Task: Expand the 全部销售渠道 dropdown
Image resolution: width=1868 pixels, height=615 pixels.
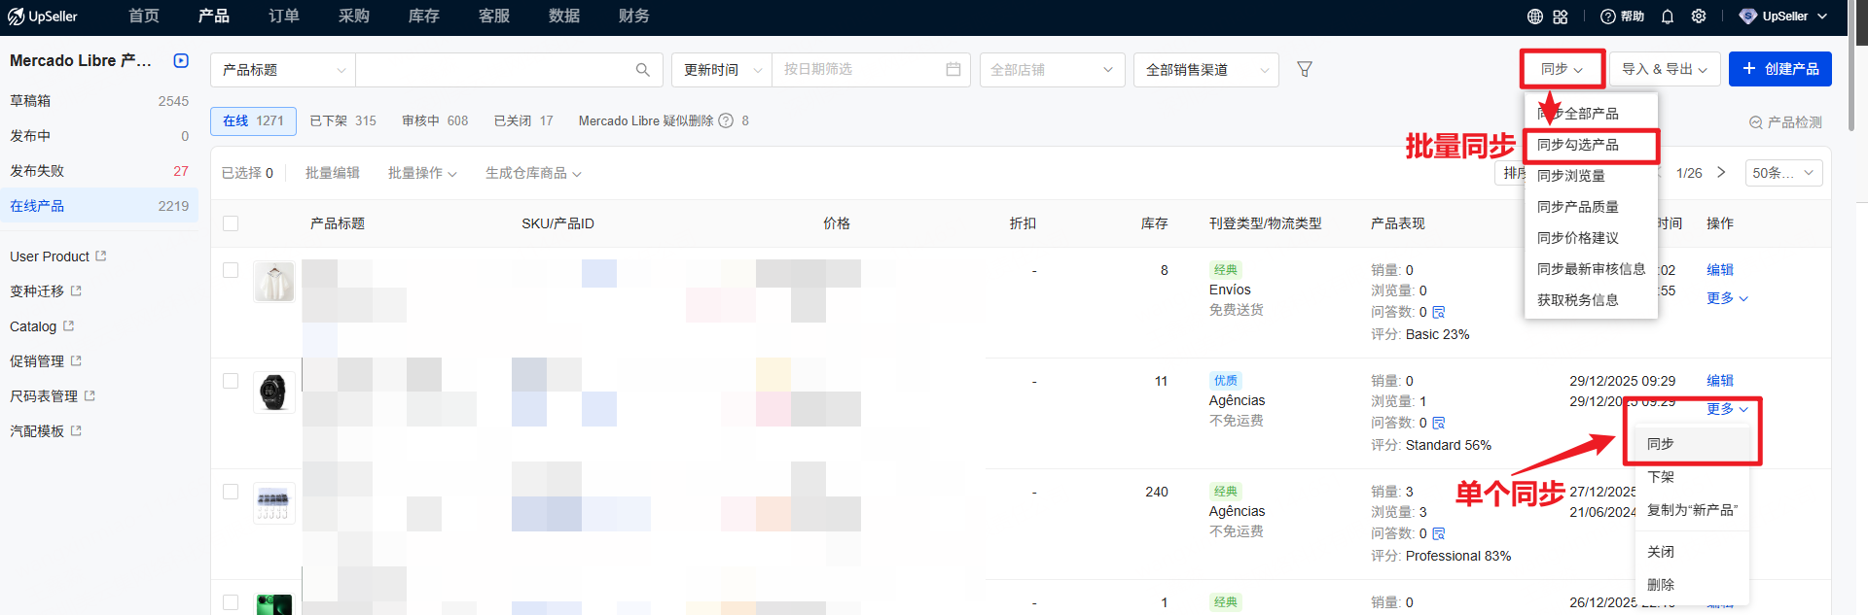Action: tap(1205, 70)
